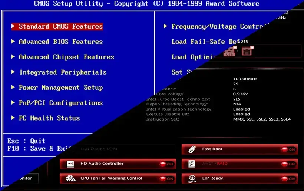
Task: Click arrow beside Advanced BIOS Features
Action: 13,41
